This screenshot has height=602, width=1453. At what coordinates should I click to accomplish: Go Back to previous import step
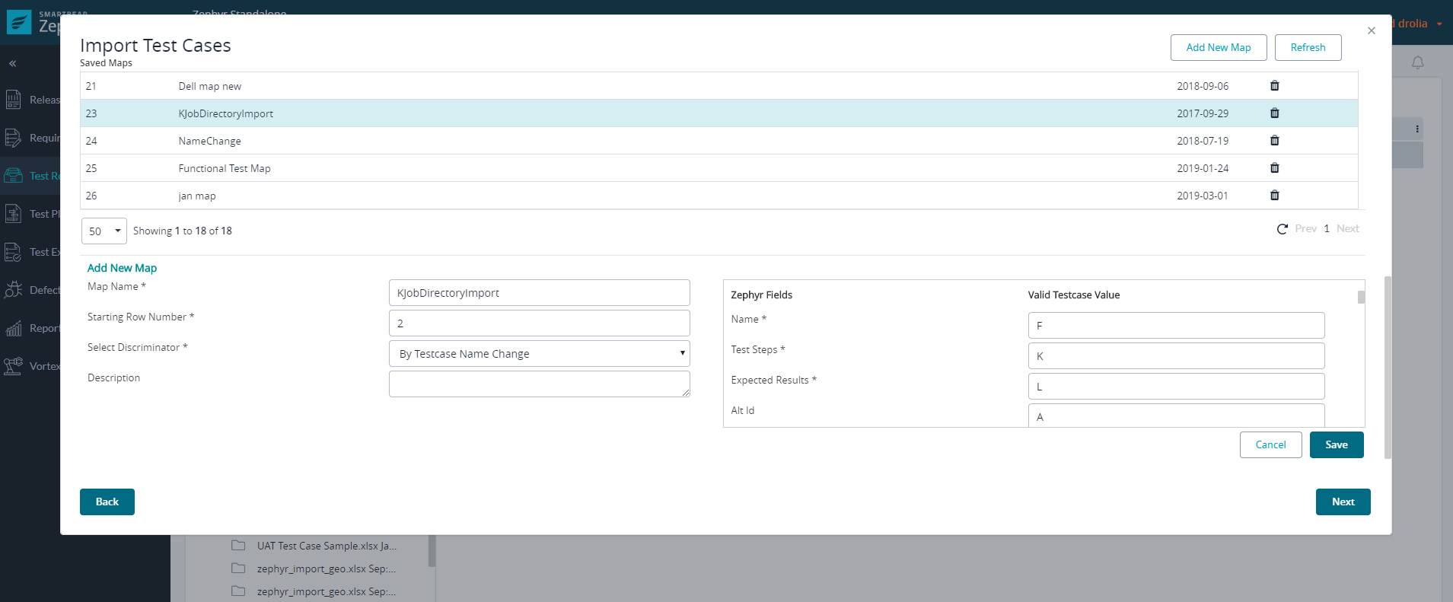pos(107,502)
